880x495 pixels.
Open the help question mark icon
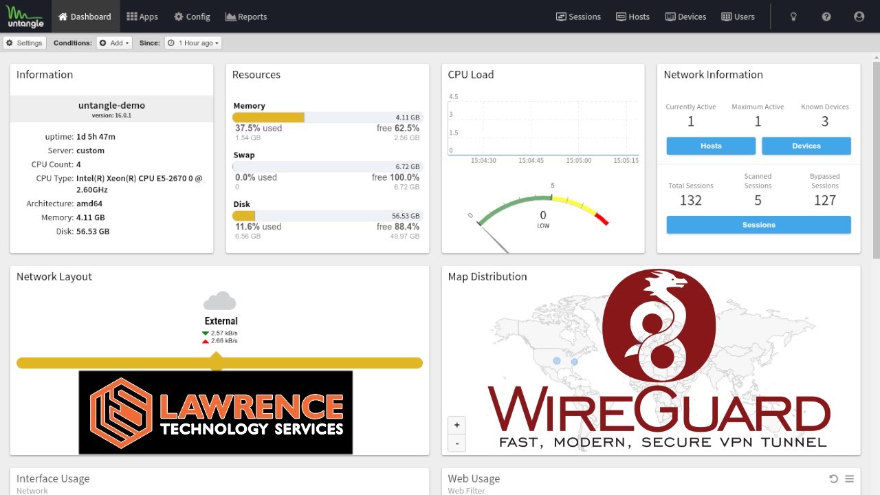point(826,16)
